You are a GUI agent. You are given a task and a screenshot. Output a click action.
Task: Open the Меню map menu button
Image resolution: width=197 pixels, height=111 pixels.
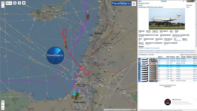pos(9,3)
